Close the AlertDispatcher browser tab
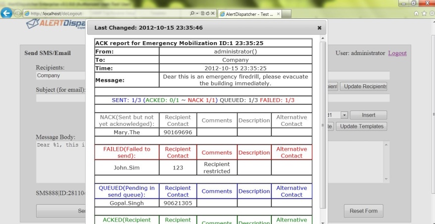The width and height of the screenshot is (435, 224). (278, 14)
